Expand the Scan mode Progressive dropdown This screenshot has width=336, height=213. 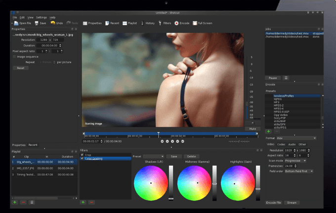tap(295, 160)
